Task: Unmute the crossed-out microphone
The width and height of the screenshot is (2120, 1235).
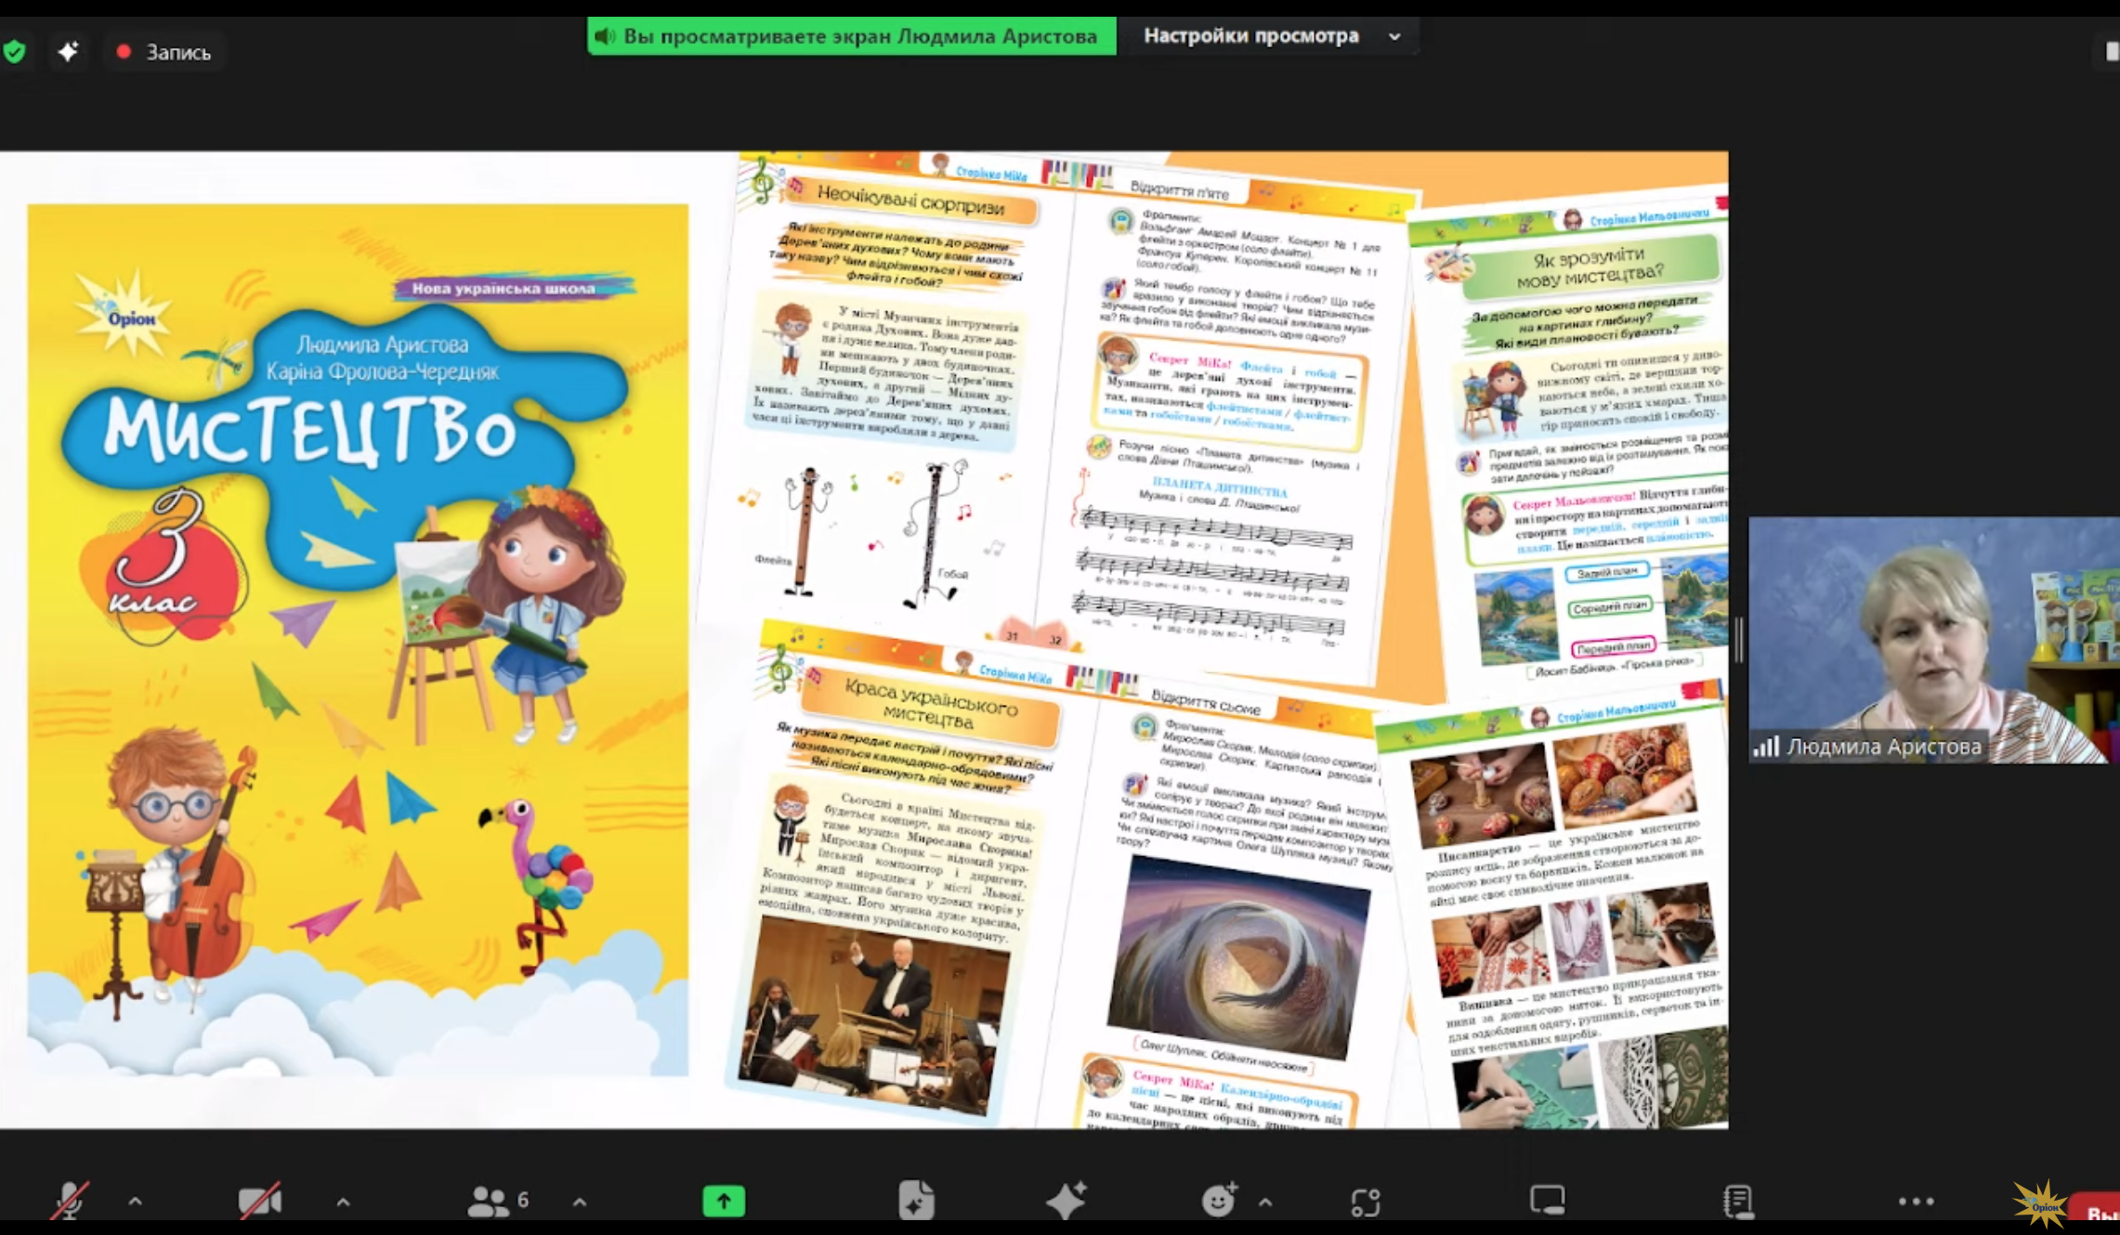Action: 70,1201
